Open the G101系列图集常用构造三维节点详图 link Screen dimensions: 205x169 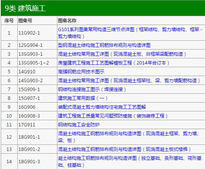pyautogui.click(x=130, y=33)
